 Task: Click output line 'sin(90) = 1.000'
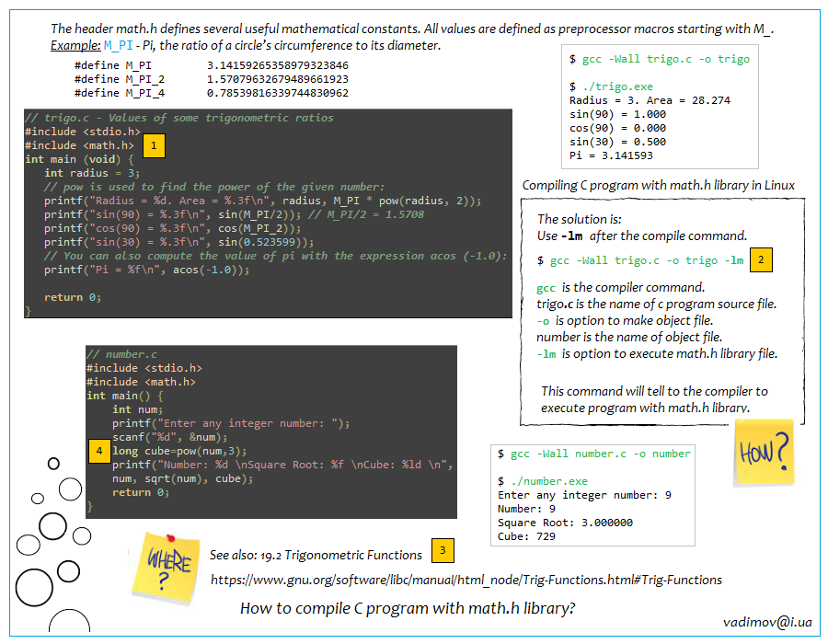click(617, 113)
